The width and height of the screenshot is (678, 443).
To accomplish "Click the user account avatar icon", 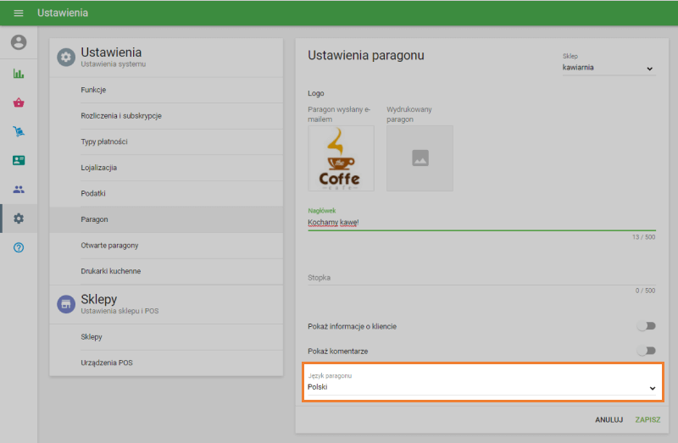I will pyautogui.click(x=19, y=42).
